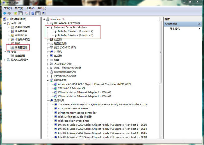The image size is (204, 145).
Task: Click 更多操作 in the actions pane
Action: [175, 29]
